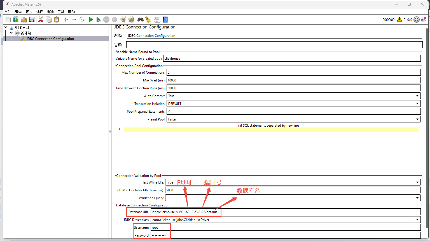Click the warning triangle log indicator

click(x=399, y=20)
